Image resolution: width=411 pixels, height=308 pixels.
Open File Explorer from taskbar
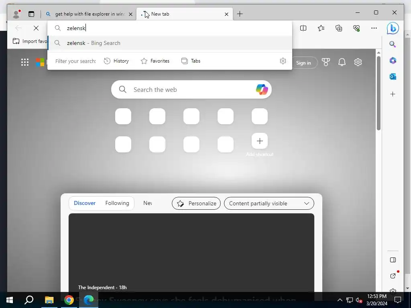49,300
